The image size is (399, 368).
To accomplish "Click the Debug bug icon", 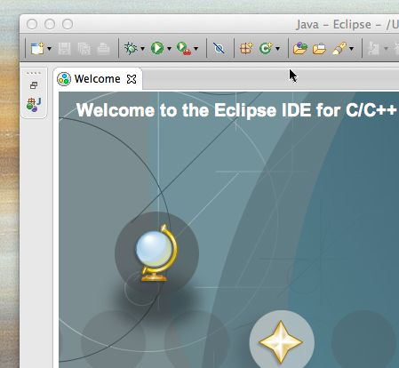I will [131, 48].
